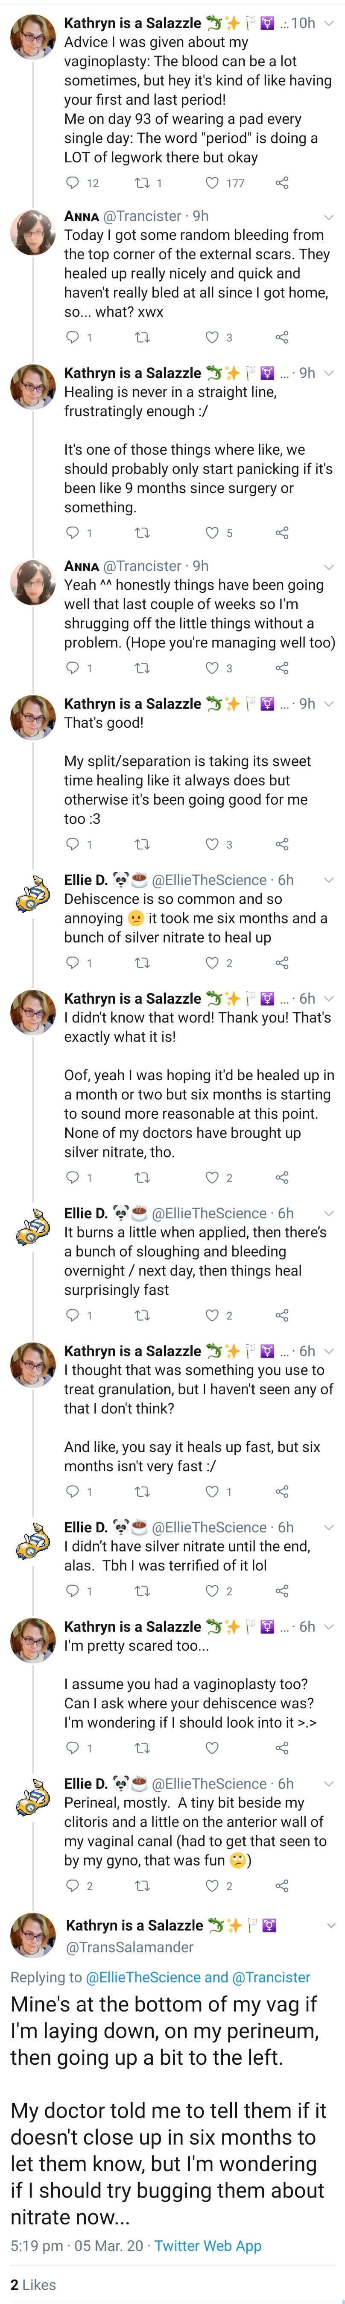345x2304 pixels.
Task: Open the chevron menu on the top tweet
Action: (x=328, y=23)
